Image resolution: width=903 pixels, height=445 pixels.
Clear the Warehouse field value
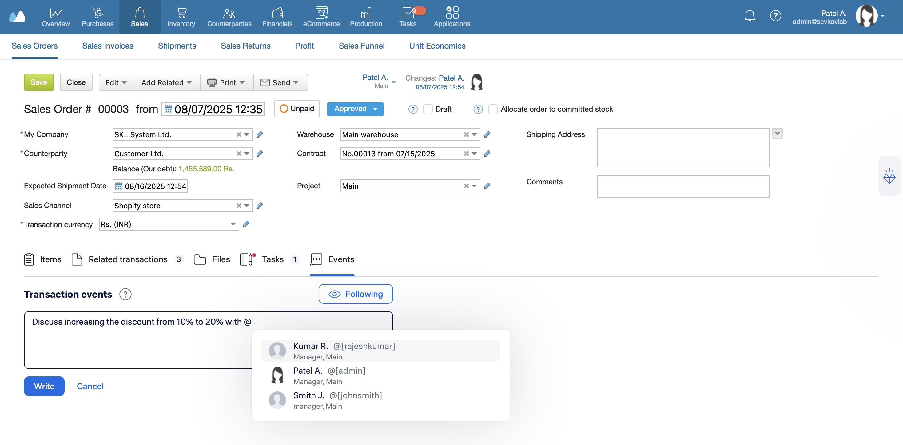click(466, 135)
